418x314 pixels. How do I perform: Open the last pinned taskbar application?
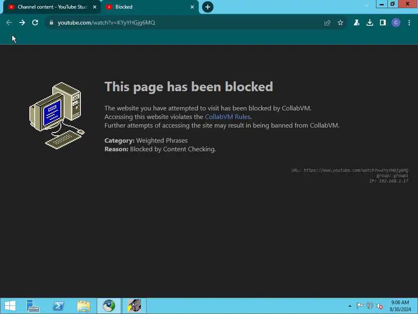134,306
